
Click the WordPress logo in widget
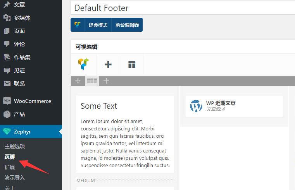[x=196, y=106]
